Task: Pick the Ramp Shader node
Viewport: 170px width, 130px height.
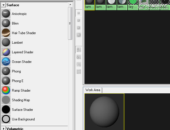Action: tap(16, 91)
